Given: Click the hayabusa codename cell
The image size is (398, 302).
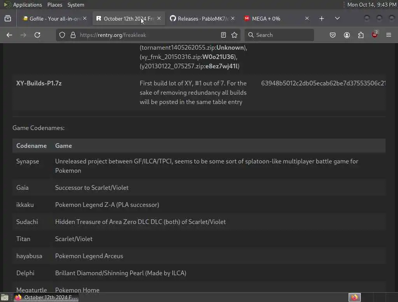Looking at the screenshot, I should click(x=29, y=256).
